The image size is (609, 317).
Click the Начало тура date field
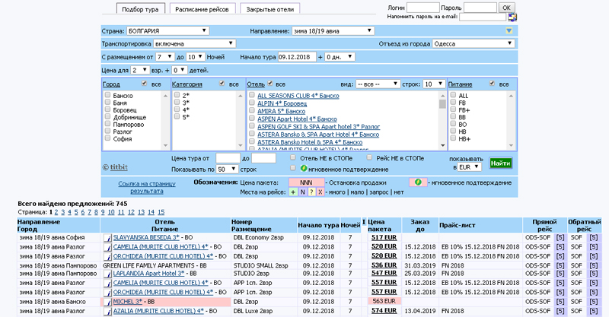297,57
